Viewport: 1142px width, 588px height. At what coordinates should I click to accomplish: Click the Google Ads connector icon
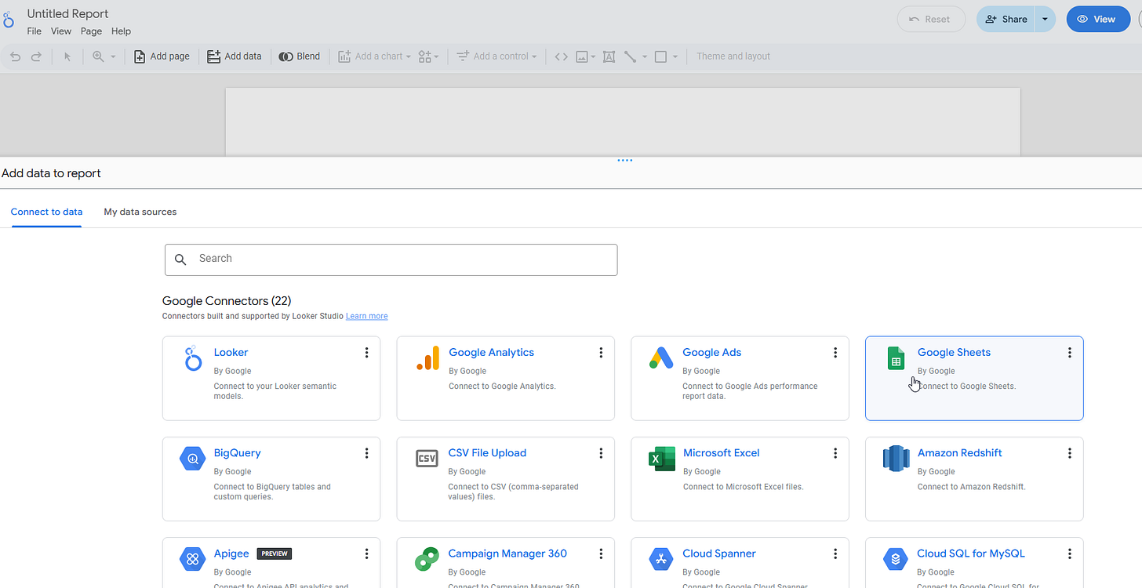(661, 358)
